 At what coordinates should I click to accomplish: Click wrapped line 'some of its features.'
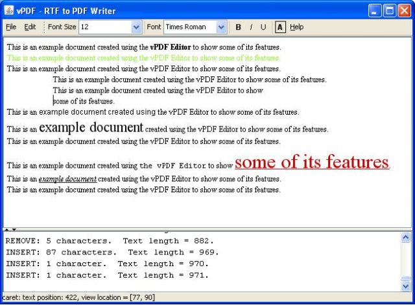tap(84, 101)
